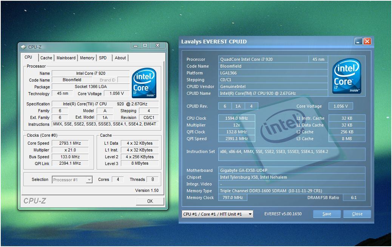Click the Core Speed value 2793.1 MHz
This screenshot has height=247, width=392.
click(x=70, y=143)
